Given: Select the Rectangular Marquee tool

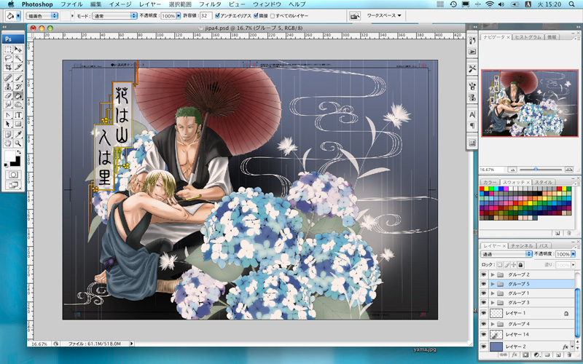Looking at the screenshot, I should click(x=8, y=50).
